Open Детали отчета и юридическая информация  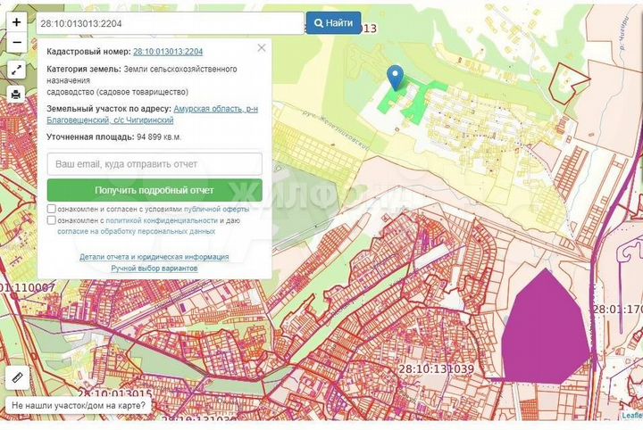[154, 257]
